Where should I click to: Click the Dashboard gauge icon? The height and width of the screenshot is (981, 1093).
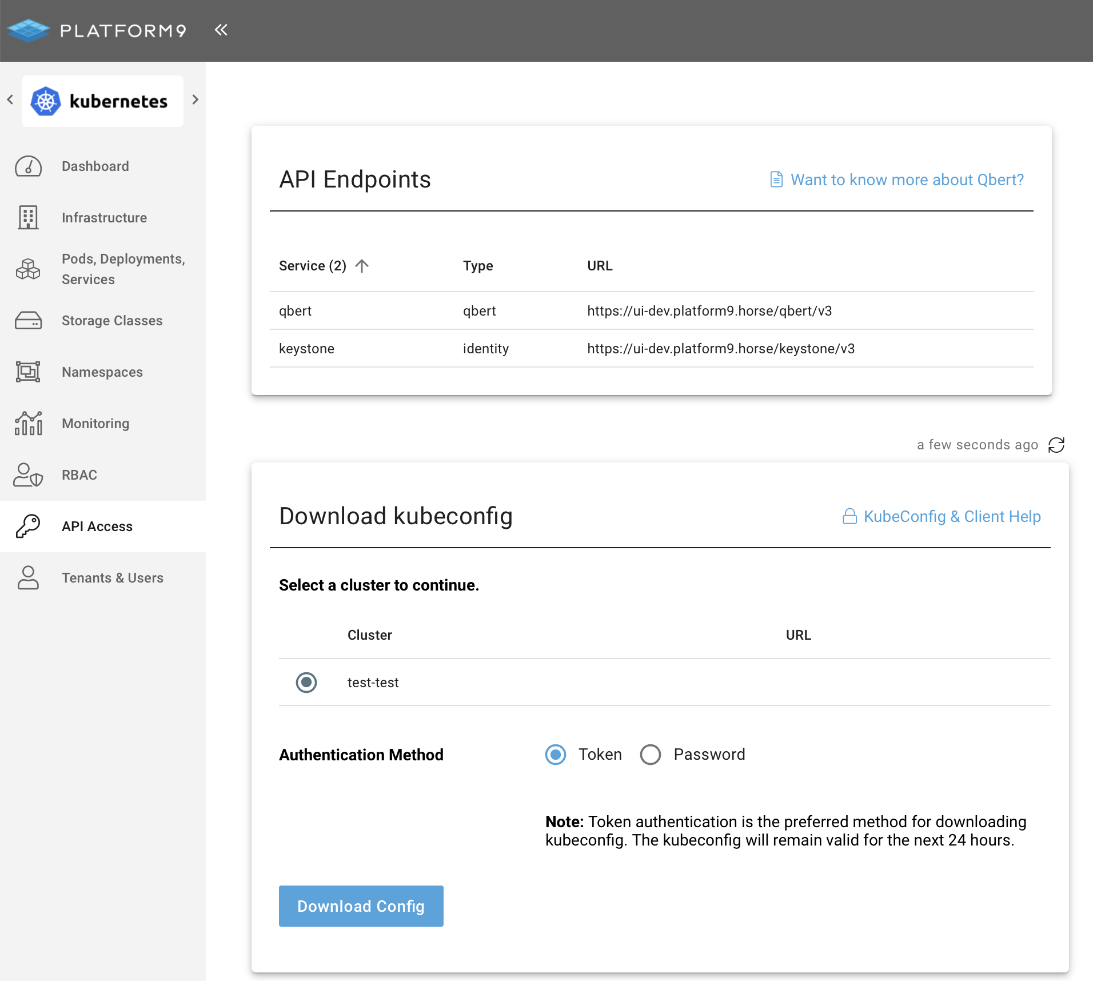[28, 166]
